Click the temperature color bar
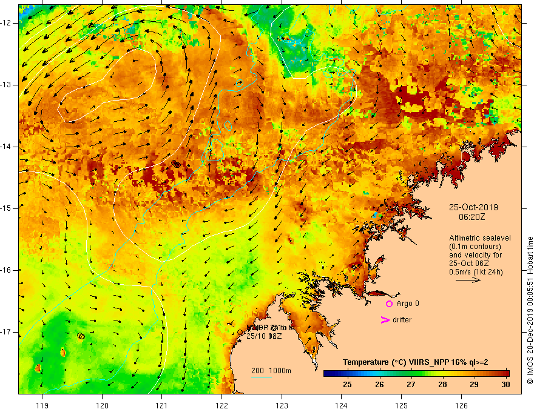The width and height of the screenshot is (534, 412). point(416,374)
